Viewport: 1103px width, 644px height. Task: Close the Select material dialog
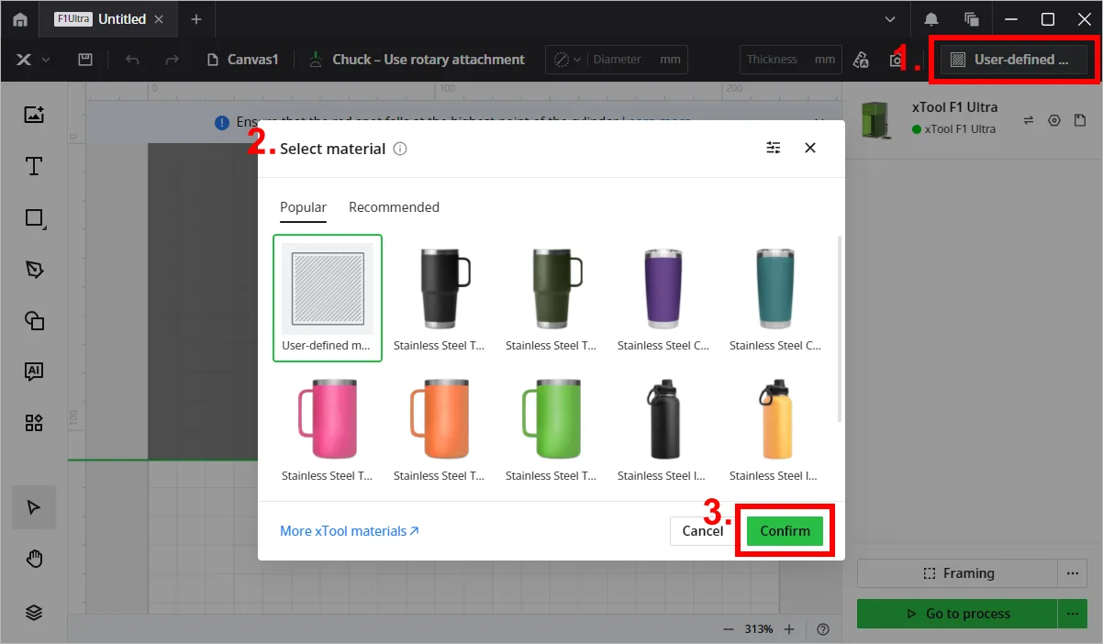[810, 148]
